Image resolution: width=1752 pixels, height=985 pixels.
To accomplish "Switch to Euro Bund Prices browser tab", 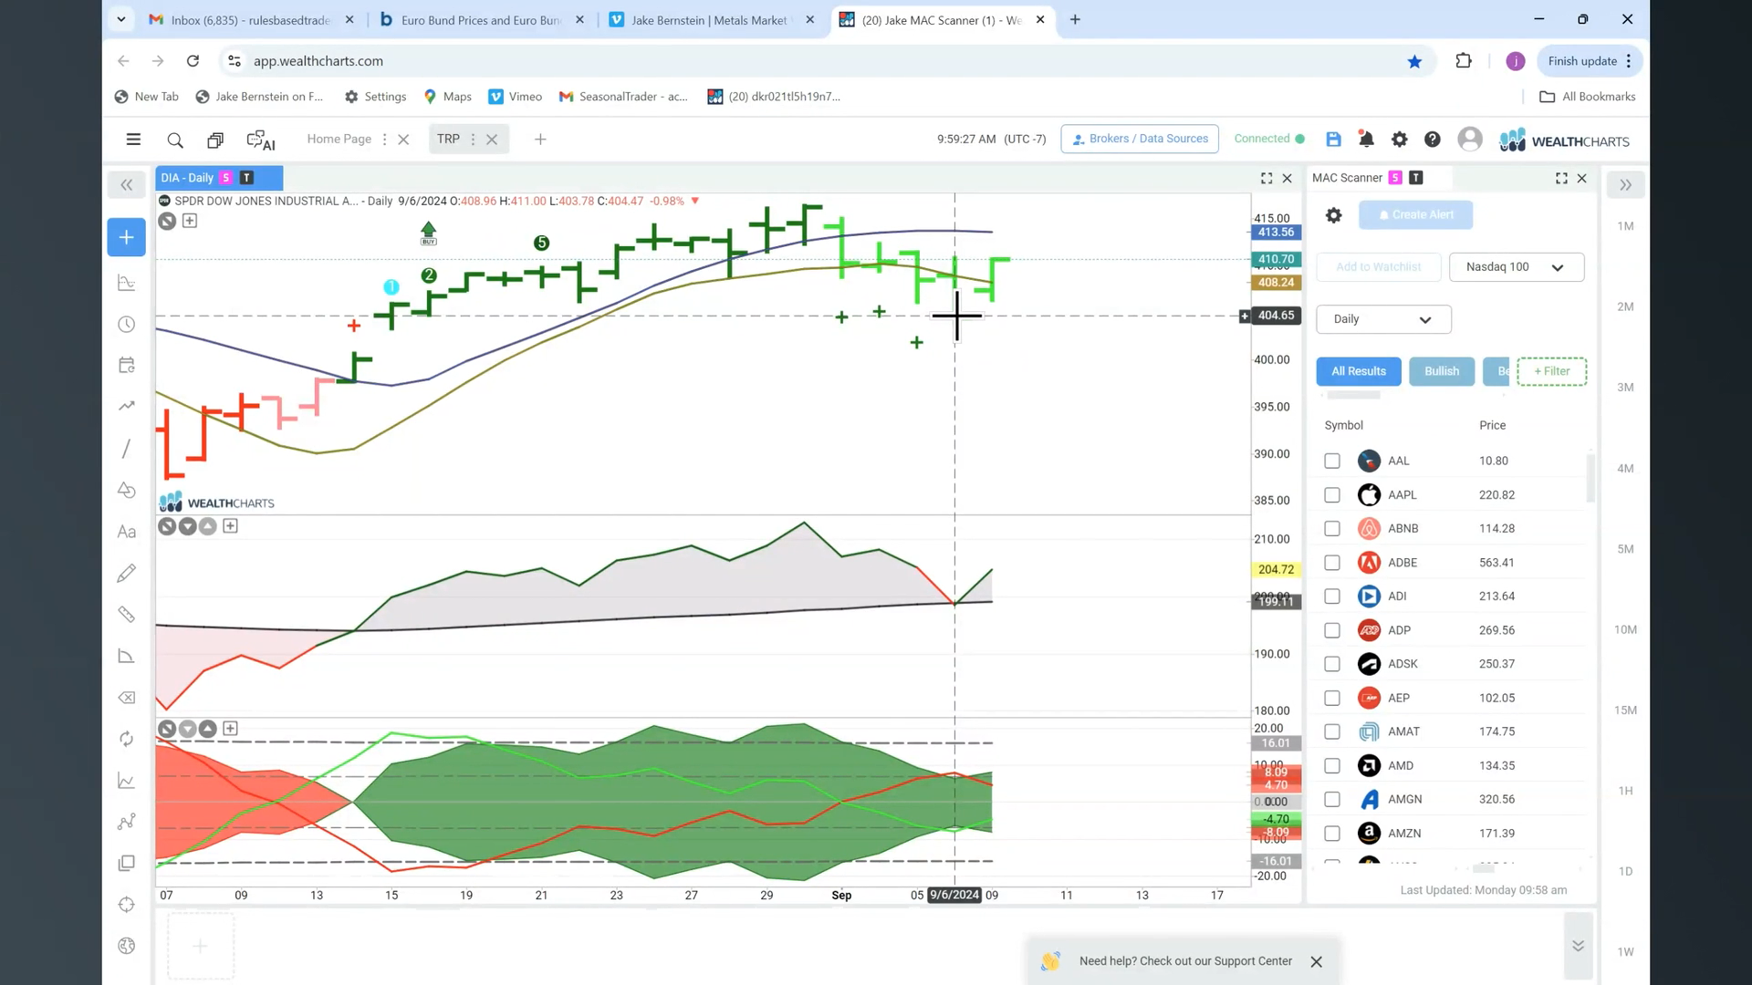I will coord(481,20).
